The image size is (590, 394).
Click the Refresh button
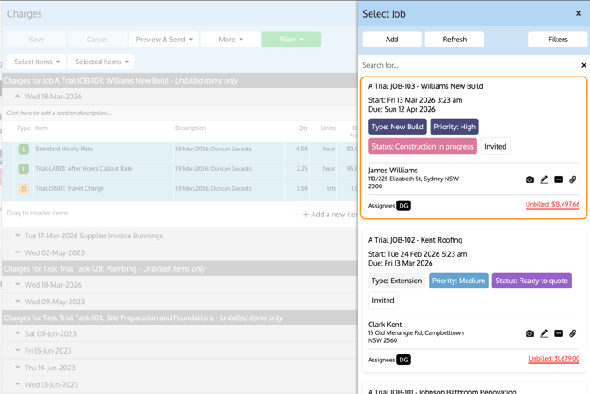point(454,40)
